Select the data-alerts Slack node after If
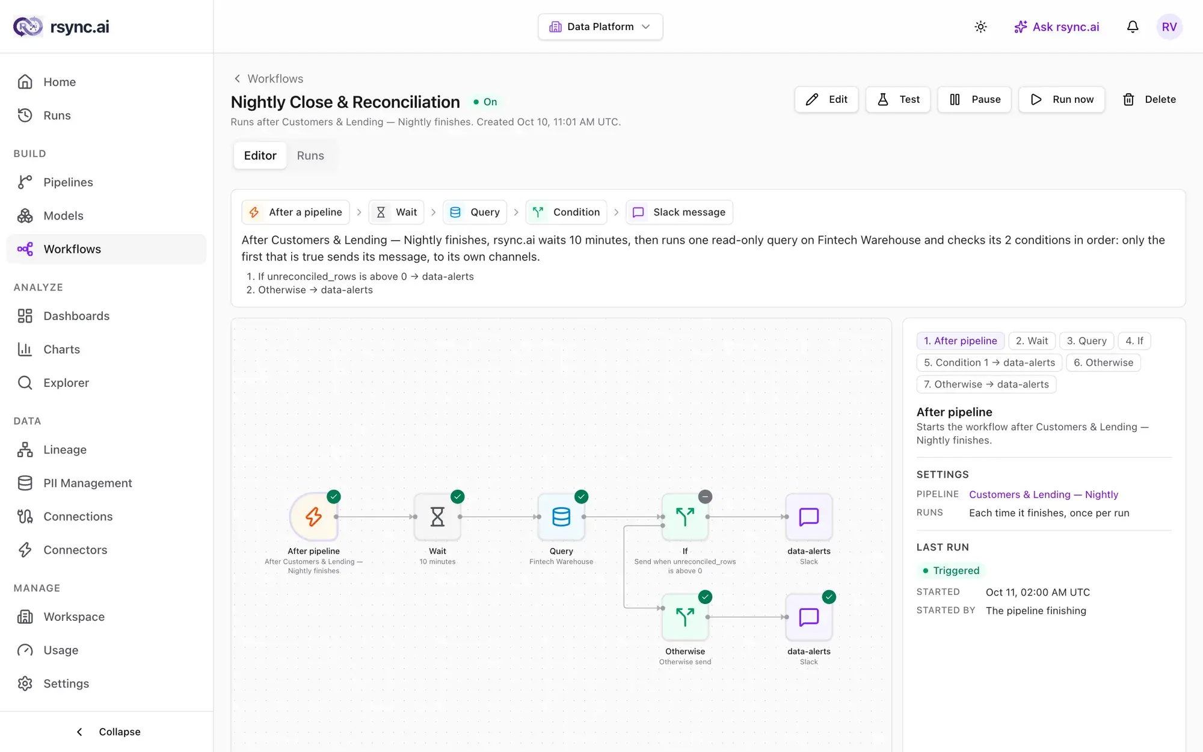 click(x=809, y=517)
